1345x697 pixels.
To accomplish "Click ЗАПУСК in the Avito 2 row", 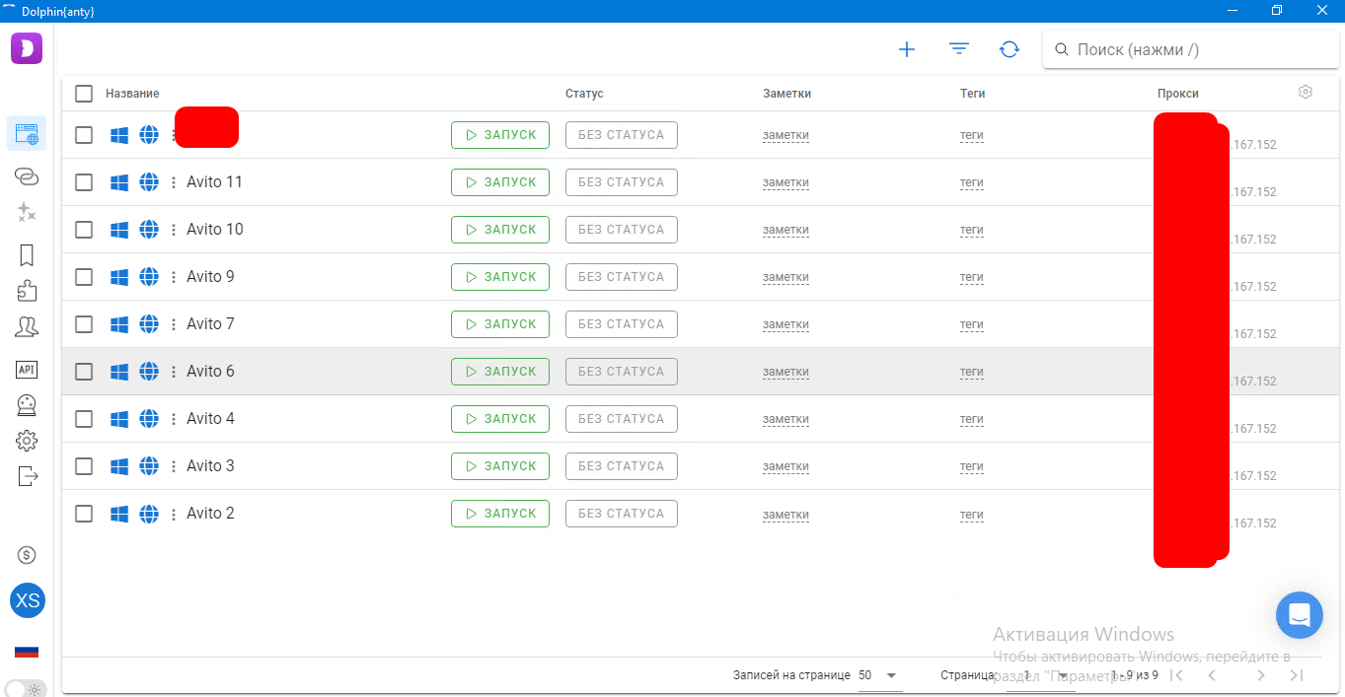I will pyautogui.click(x=500, y=514).
